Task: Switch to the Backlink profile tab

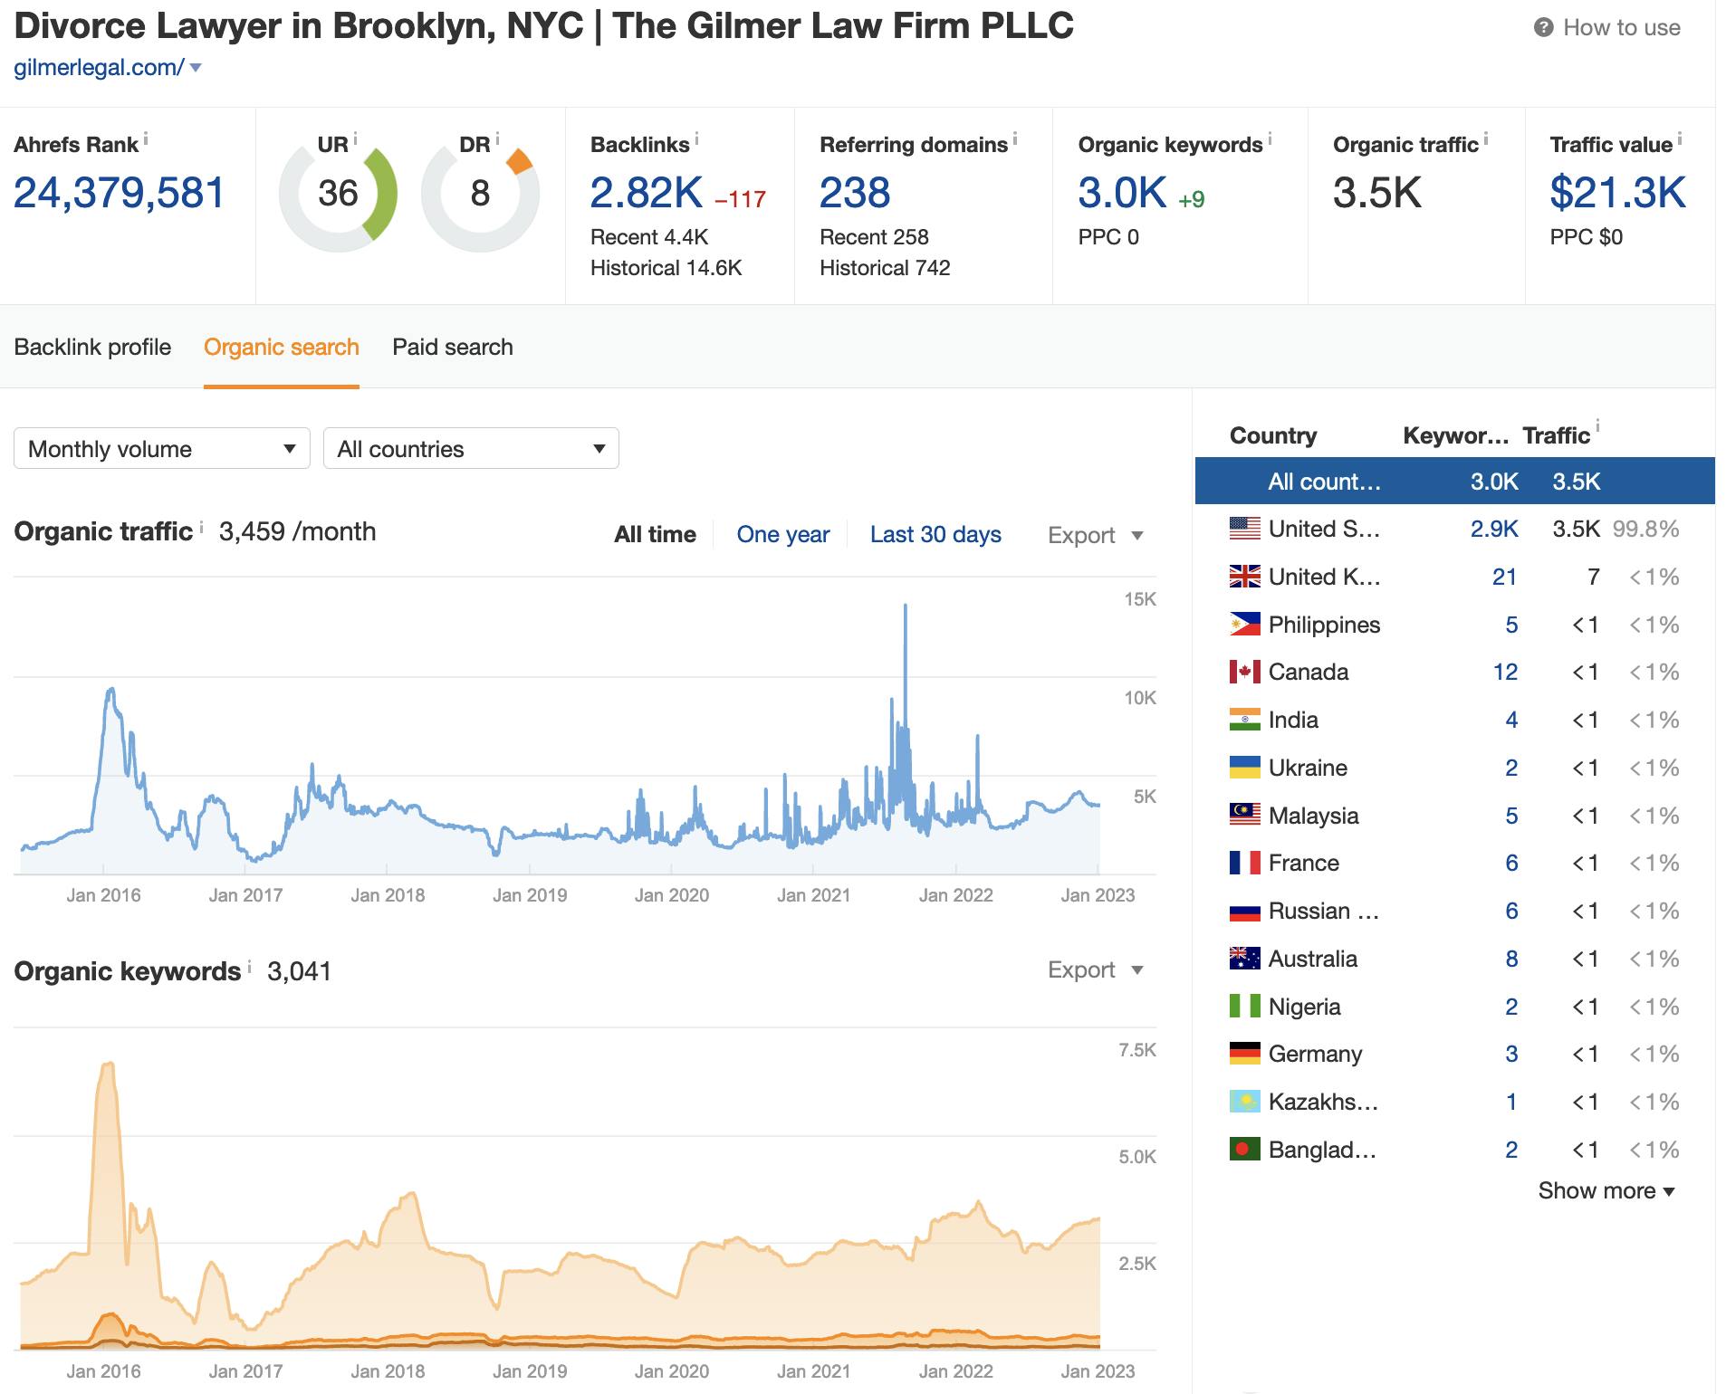Action: (x=92, y=347)
